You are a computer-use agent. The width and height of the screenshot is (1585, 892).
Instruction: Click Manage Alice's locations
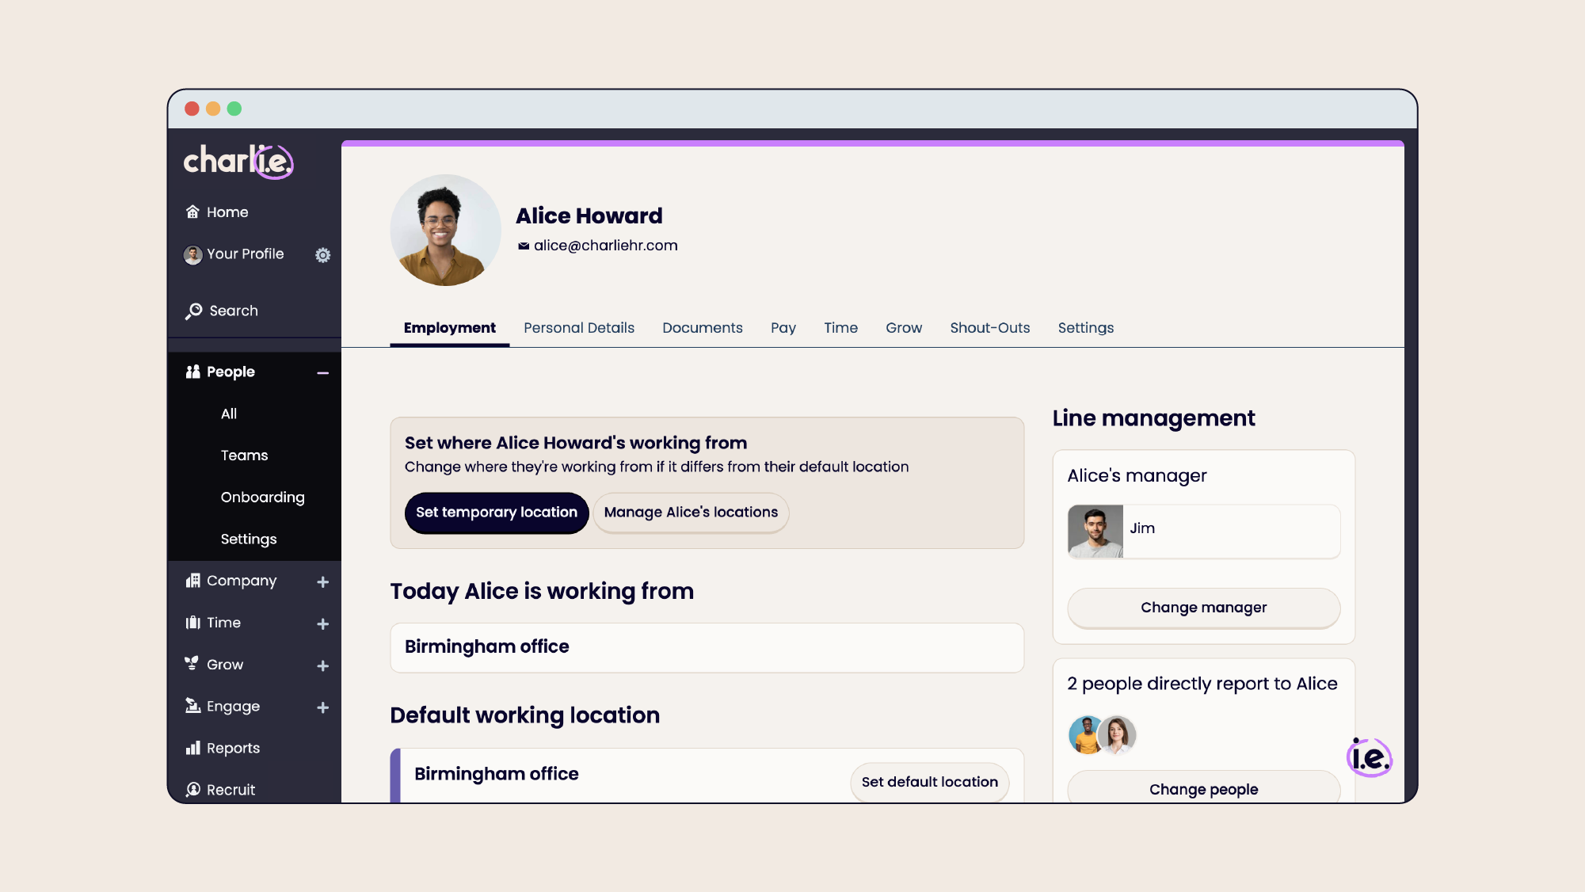click(691, 513)
